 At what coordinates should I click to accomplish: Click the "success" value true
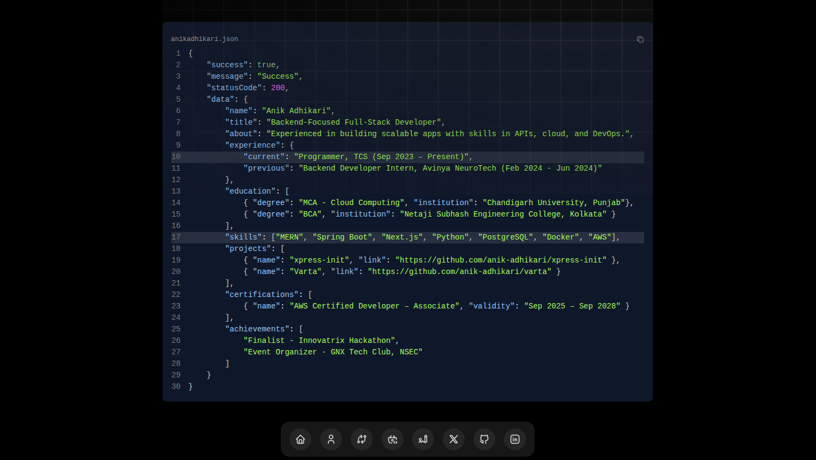[x=267, y=65]
